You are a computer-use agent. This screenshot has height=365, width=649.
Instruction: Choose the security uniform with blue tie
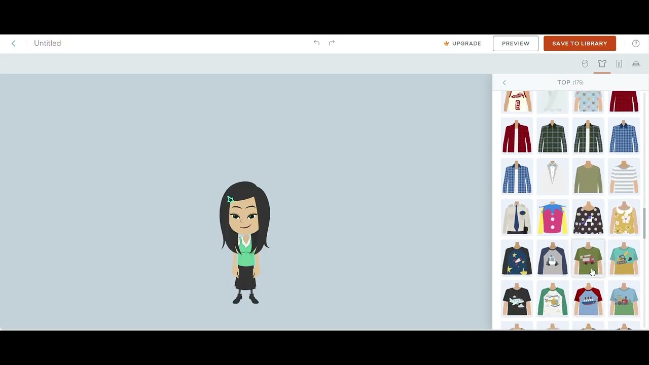point(517,218)
